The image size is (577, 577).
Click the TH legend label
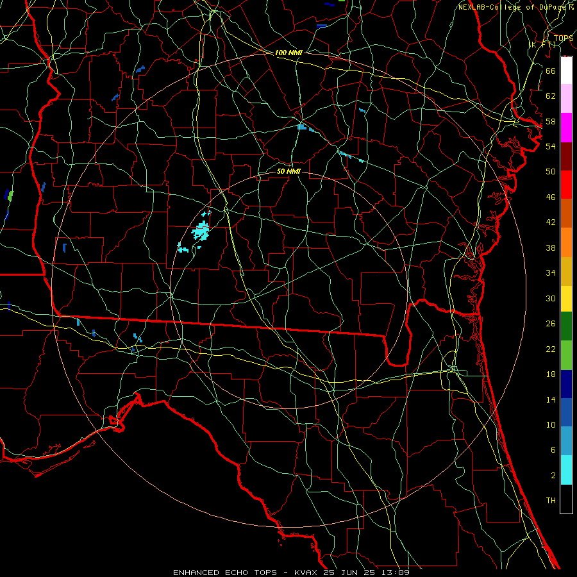tap(551, 501)
